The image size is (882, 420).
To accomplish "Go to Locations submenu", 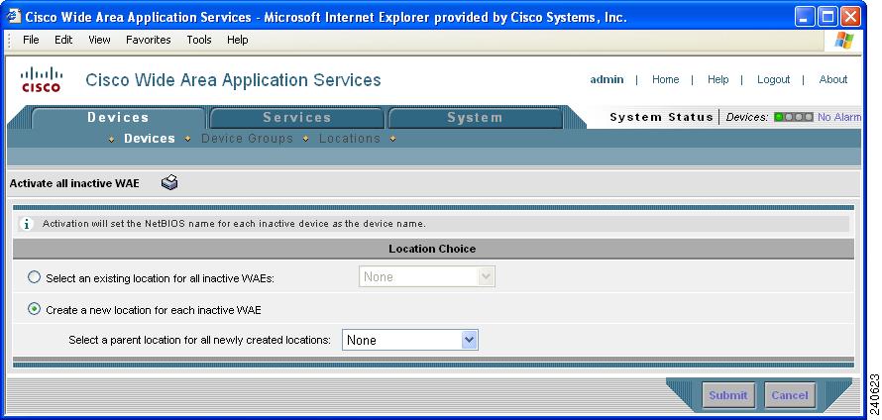I will (350, 139).
